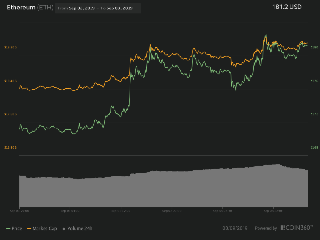Click the Sep 02 12:00 time axis label

121,211
